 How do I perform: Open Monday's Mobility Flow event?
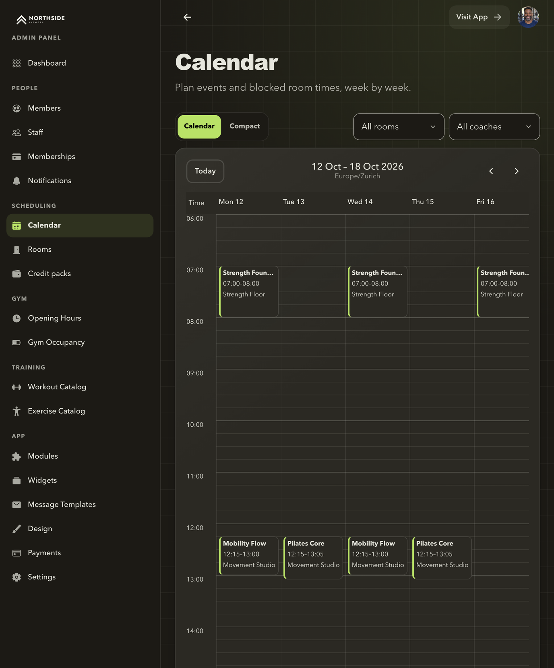pos(248,556)
